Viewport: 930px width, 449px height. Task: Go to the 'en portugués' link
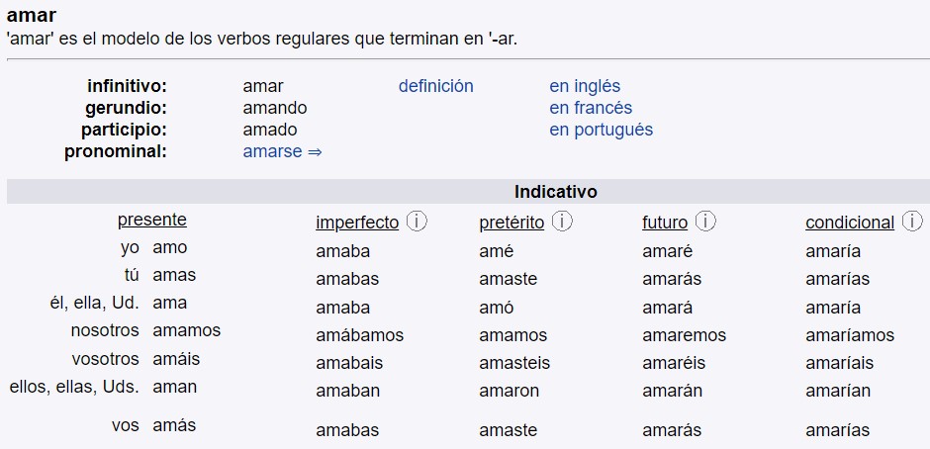601,130
